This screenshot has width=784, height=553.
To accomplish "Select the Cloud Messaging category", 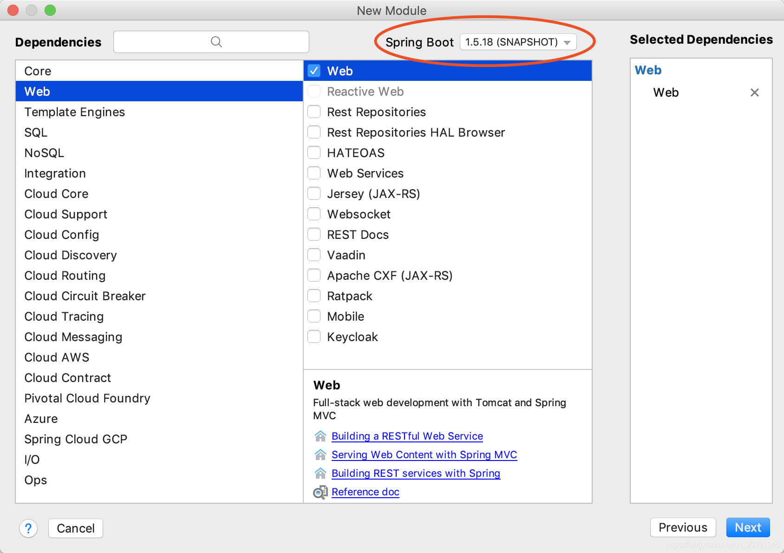I will (159, 337).
